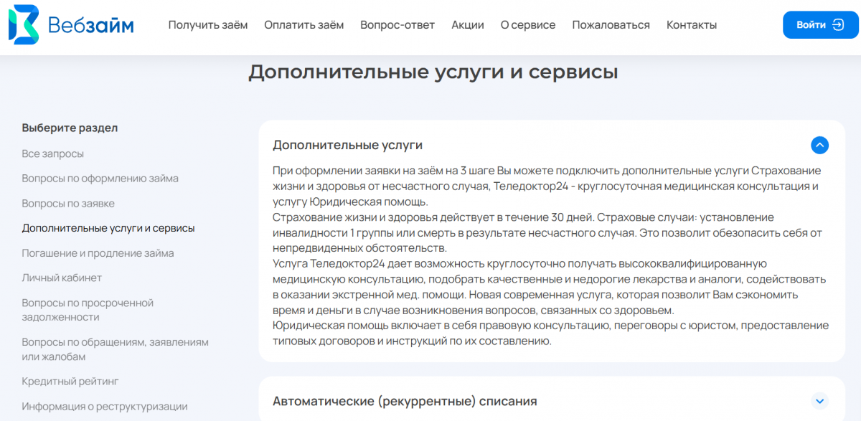This screenshot has height=421, width=861.
Task: Select Вопросы по заявке section
Action: tap(68, 204)
